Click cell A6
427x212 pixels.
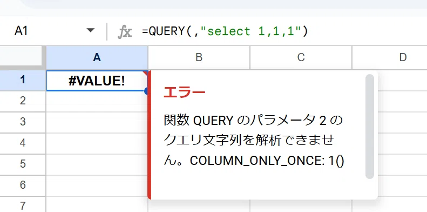coord(97,186)
